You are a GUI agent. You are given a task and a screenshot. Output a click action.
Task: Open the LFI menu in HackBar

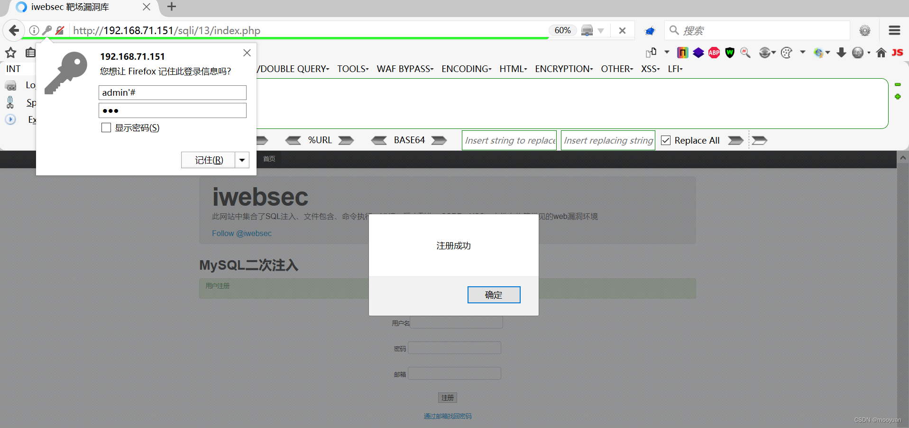point(675,69)
